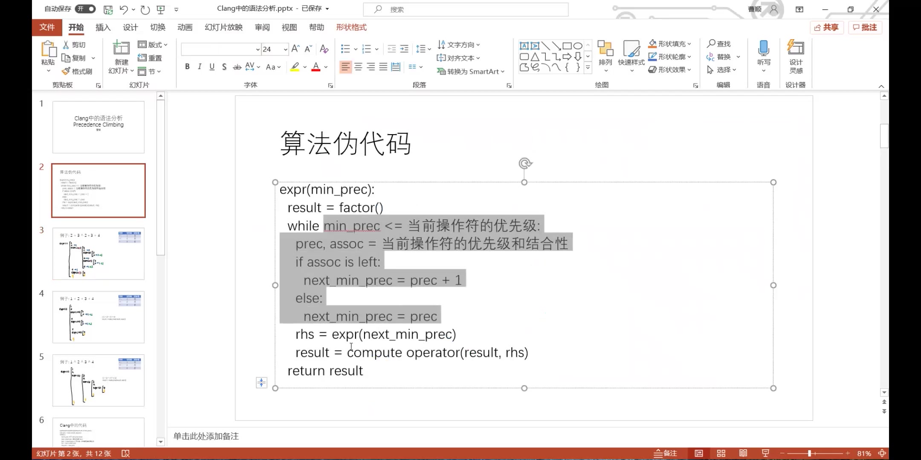Image resolution: width=921 pixels, height=460 pixels.
Task: Click the Decrease Indent icon
Action: pos(391,49)
